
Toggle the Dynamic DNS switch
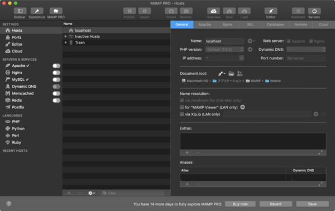(x=56, y=87)
